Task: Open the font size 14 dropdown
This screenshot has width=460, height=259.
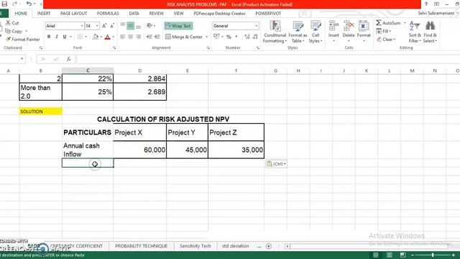Action: (x=97, y=26)
